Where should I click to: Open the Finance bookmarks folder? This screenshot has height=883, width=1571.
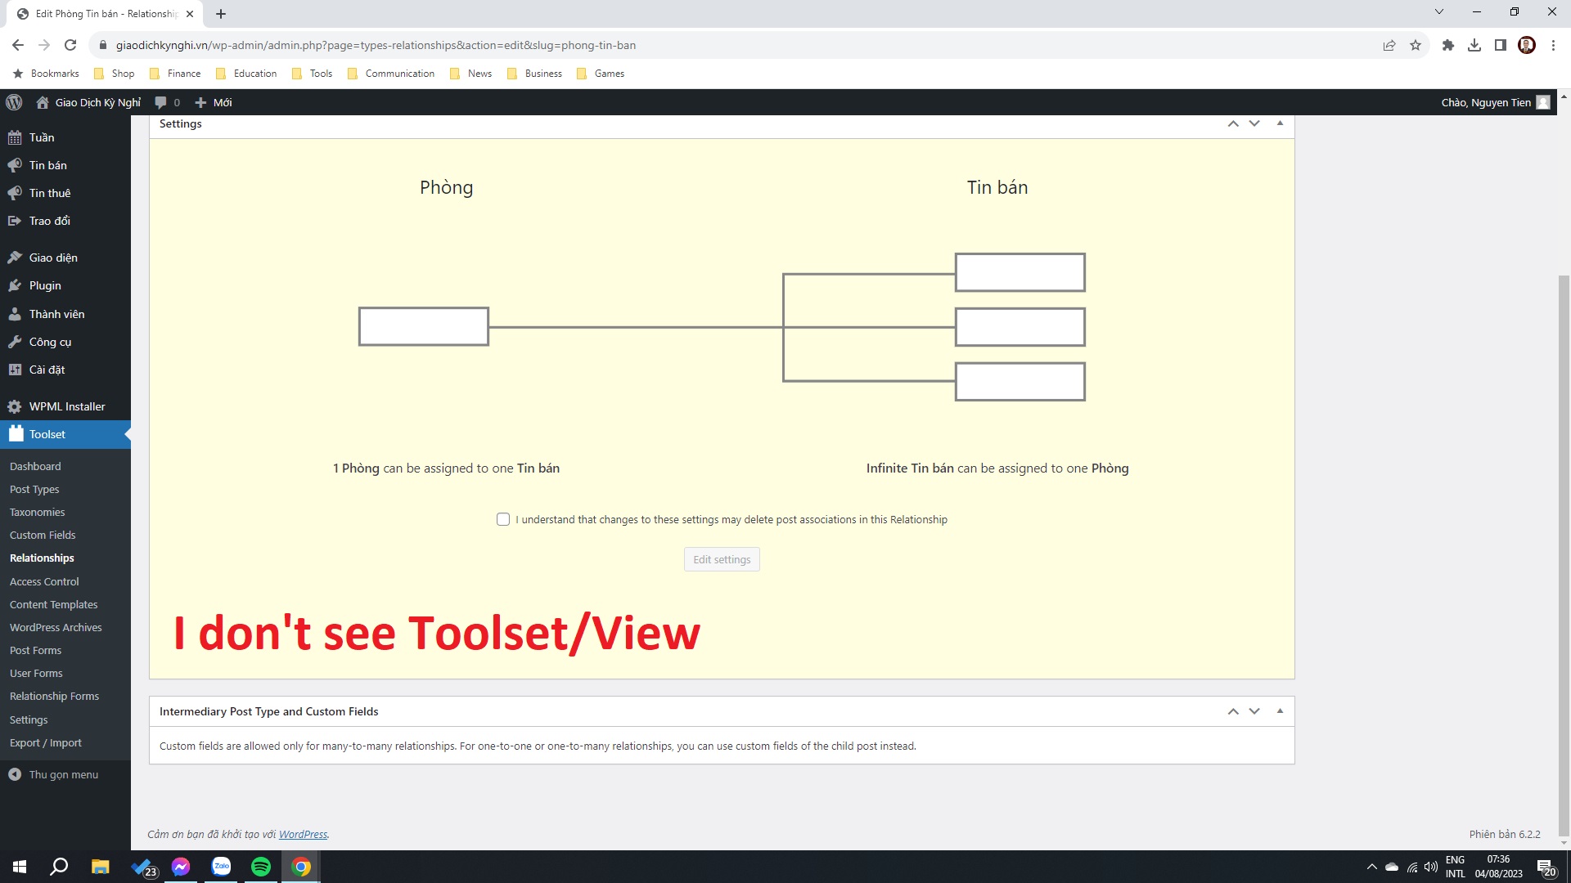click(x=175, y=74)
